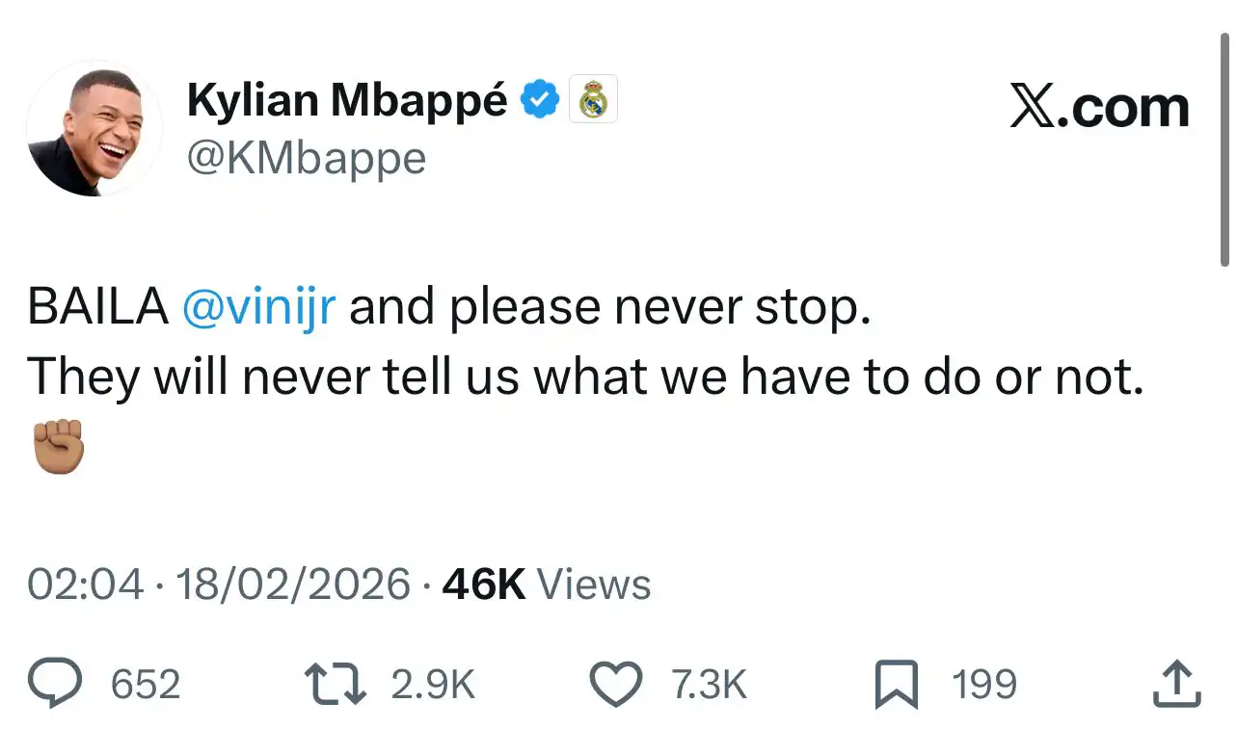Open the 46K Views analytics
Image resolution: width=1237 pixels, height=754 pixels.
547,585
